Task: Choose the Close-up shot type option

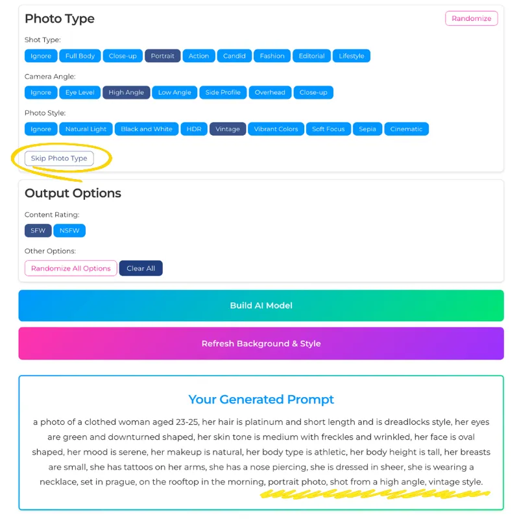Action: tap(123, 56)
